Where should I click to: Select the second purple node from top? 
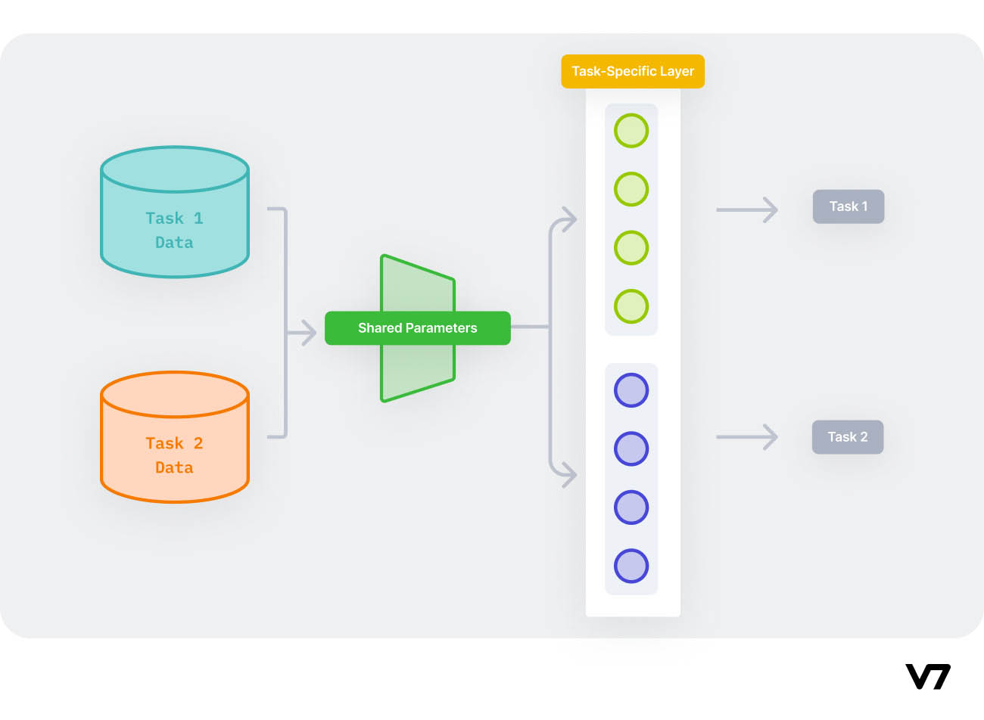[631, 448]
